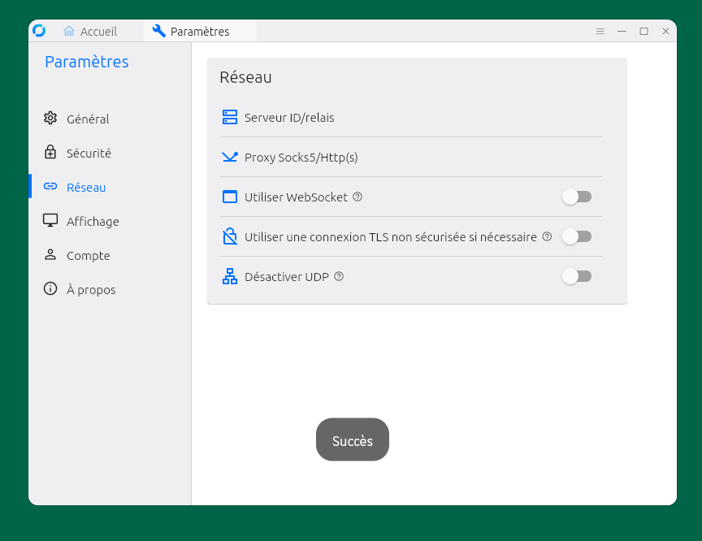The image size is (702, 541).
Task: Click the Réseau link icon in sidebar
Action: click(x=50, y=186)
